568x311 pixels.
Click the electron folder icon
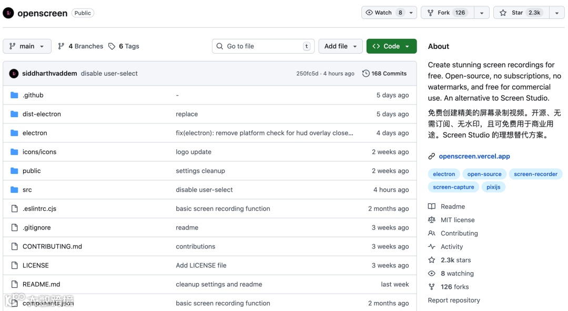tap(15, 133)
